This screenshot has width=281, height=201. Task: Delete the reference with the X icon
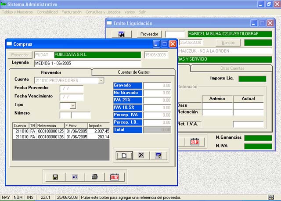[x=141, y=155]
